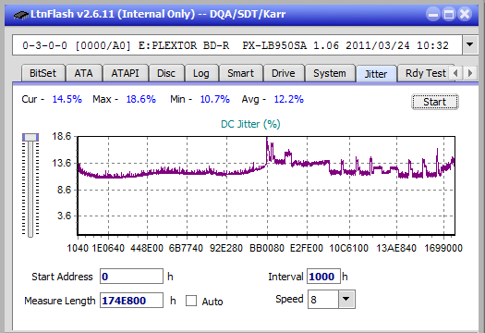Open the Speed dropdown
This screenshot has width=485, height=333.
[x=346, y=299]
